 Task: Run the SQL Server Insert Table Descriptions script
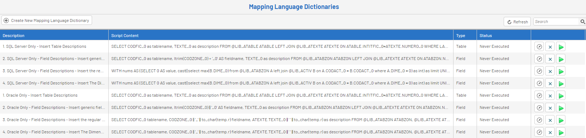tap(561, 47)
